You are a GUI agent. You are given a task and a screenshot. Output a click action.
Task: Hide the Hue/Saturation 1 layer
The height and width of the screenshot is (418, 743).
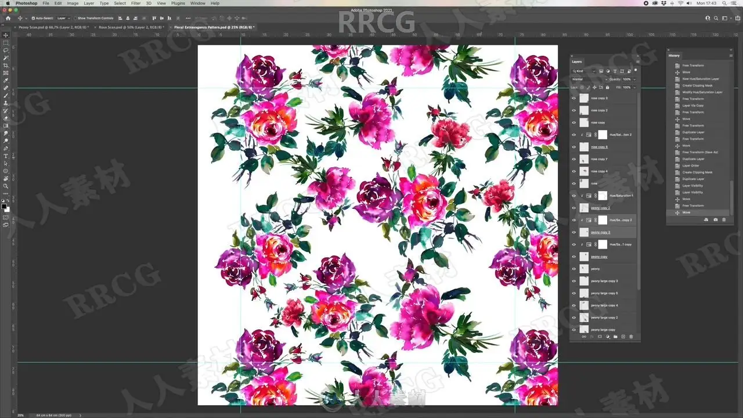coord(574,196)
